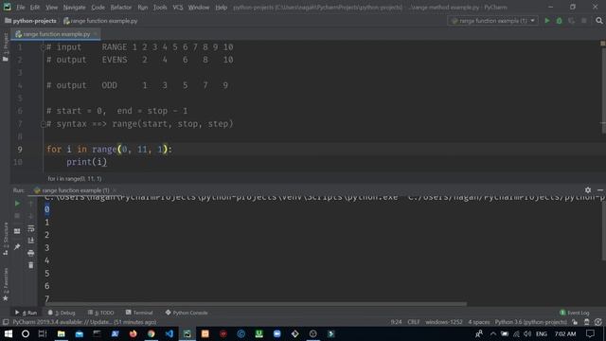Click the cursor position 9:24 indicator
Image resolution: width=606 pixels, height=341 pixels.
pyautogui.click(x=396, y=322)
